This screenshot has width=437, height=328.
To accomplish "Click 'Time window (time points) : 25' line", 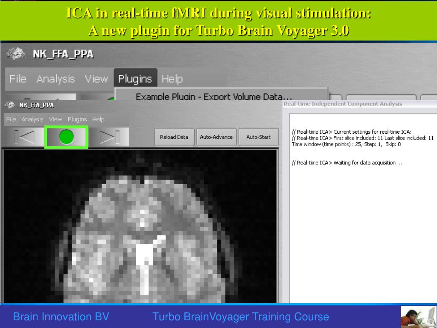I will click(x=346, y=144).
